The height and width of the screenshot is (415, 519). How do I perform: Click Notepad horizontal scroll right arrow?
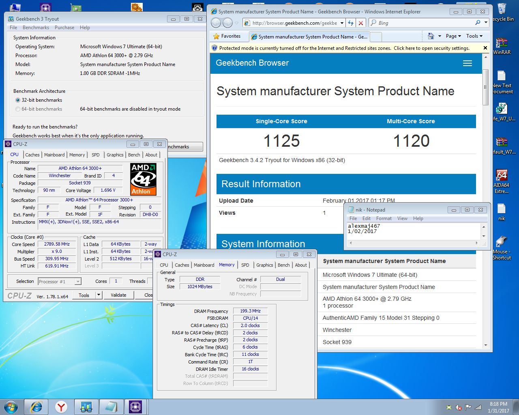[477, 243]
